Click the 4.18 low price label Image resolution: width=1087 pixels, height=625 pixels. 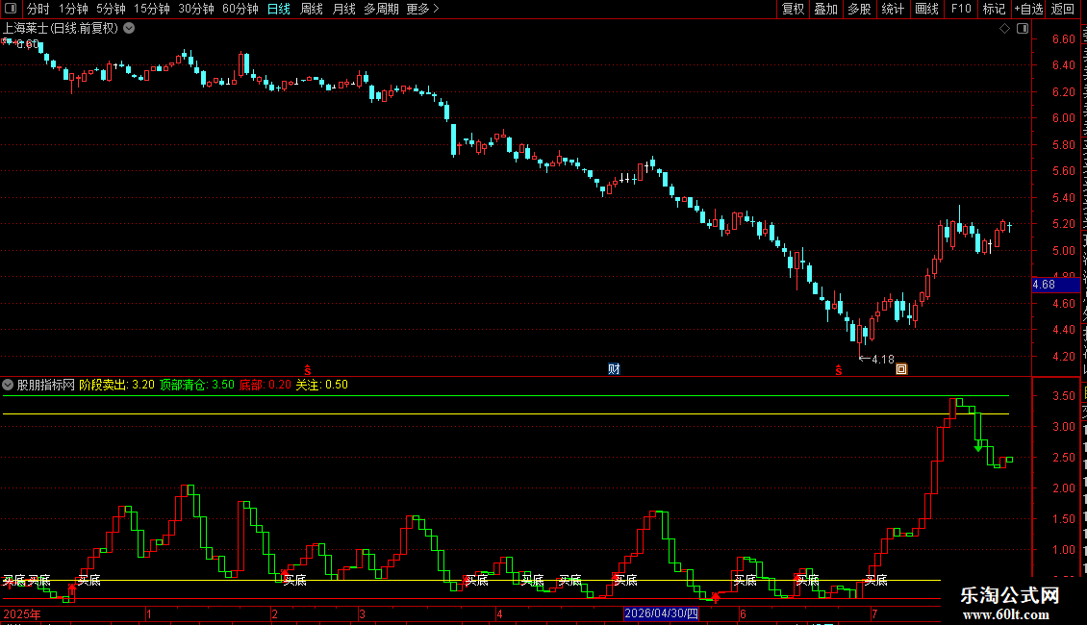882,360
